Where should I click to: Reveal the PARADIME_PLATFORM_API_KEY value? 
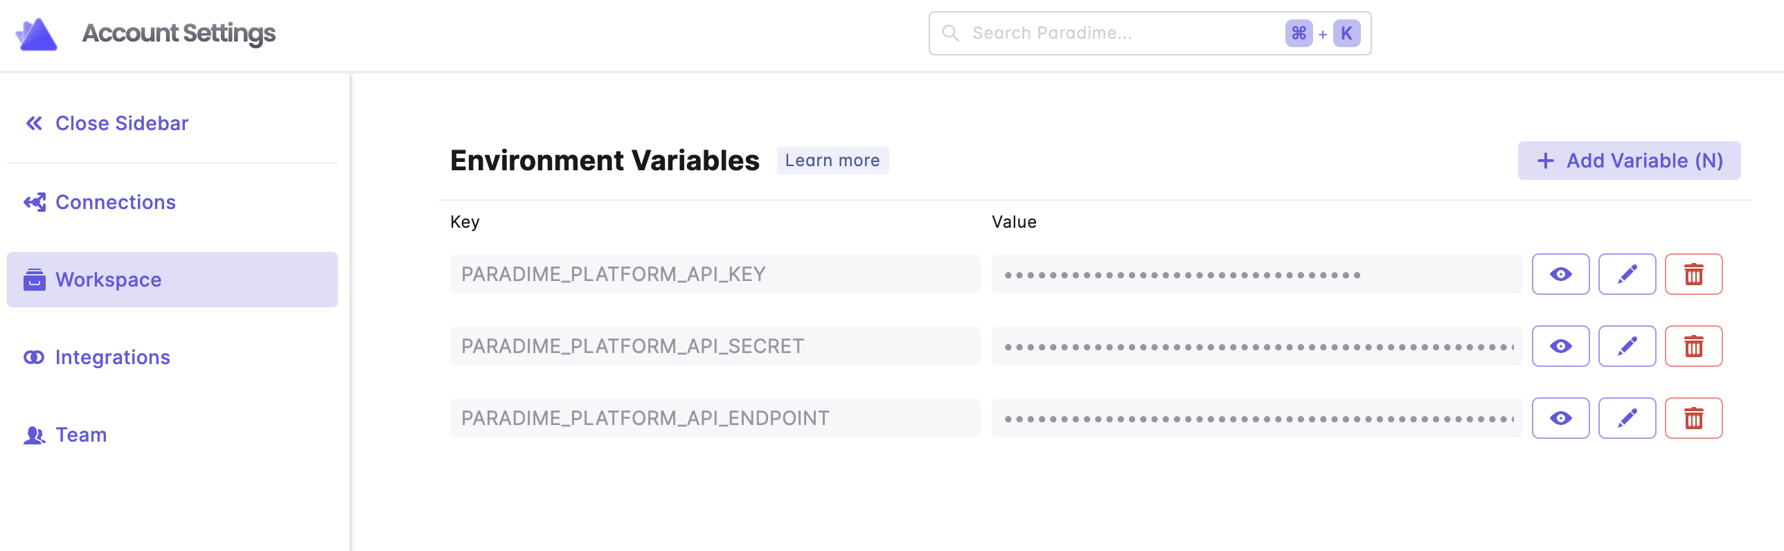click(1560, 274)
